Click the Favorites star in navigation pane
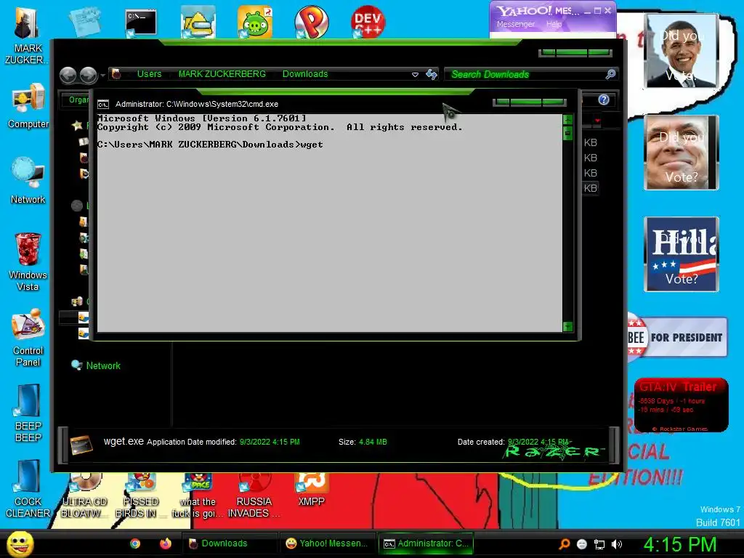744x558 pixels. (77, 125)
